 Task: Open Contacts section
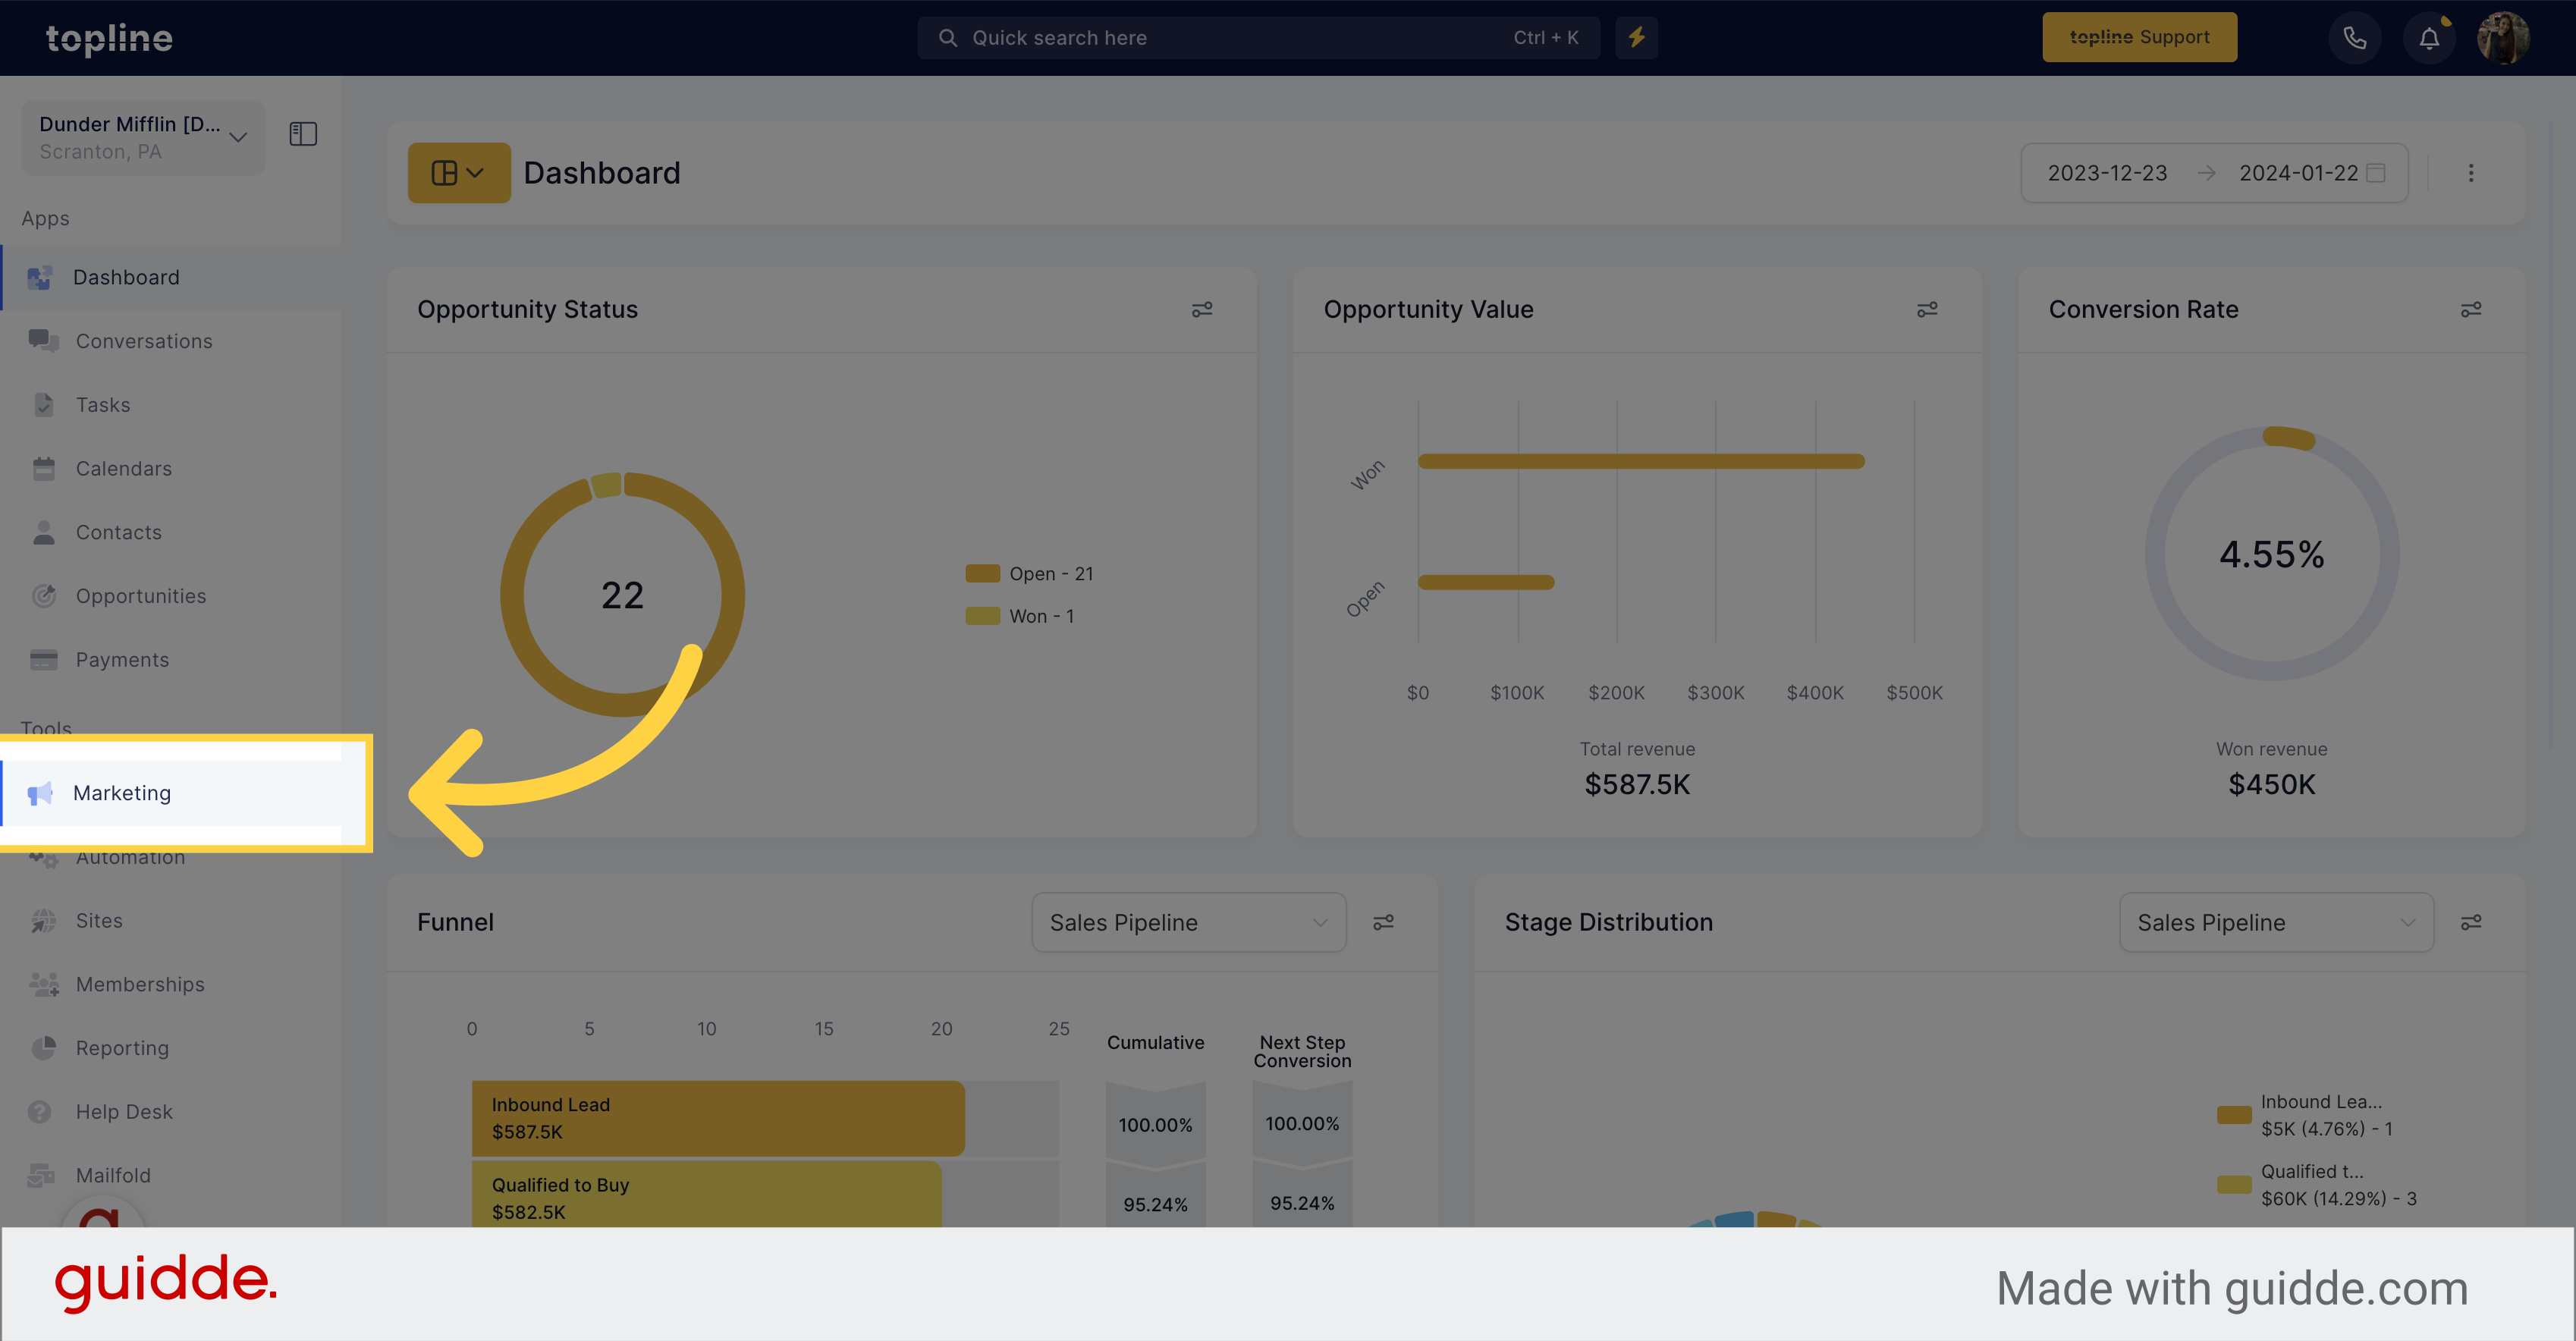[x=119, y=532]
